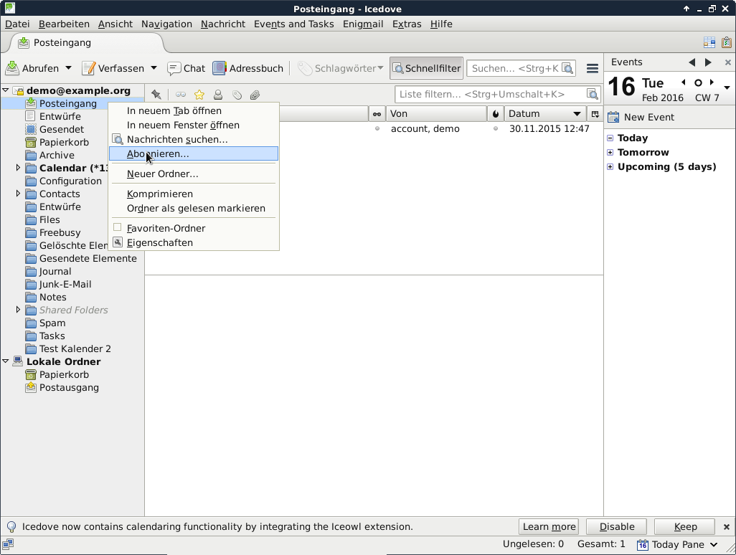Viewport: 736px width, 555px height.
Task: Select Ordner als gelesen markieren
Action: click(x=194, y=208)
